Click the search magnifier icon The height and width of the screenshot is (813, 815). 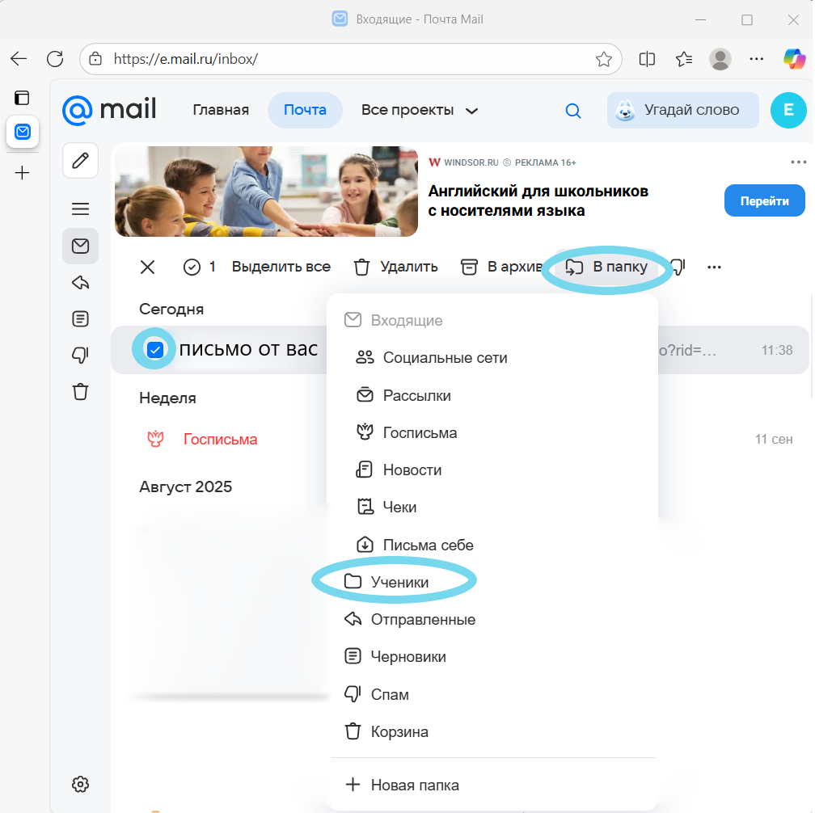point(573,111)
